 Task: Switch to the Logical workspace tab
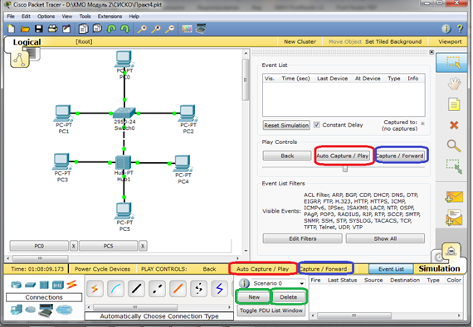click(x=27, y=42)
